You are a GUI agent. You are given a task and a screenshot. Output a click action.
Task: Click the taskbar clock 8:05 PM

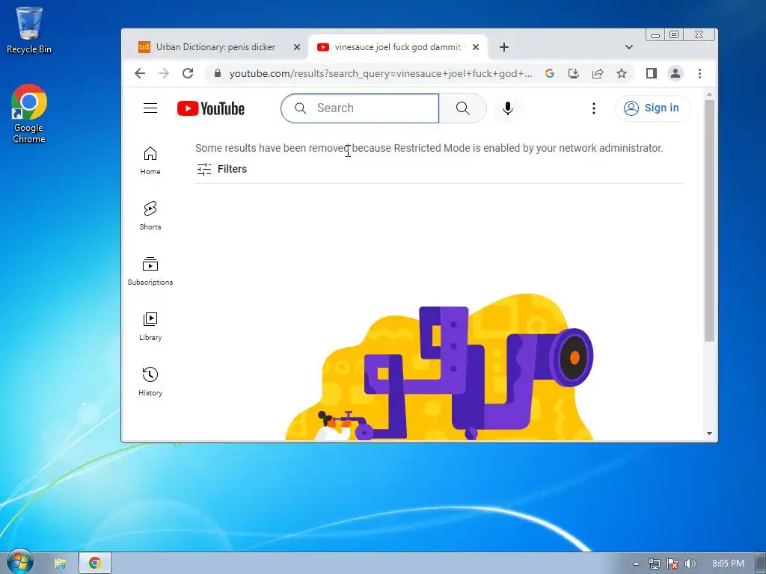728,564
